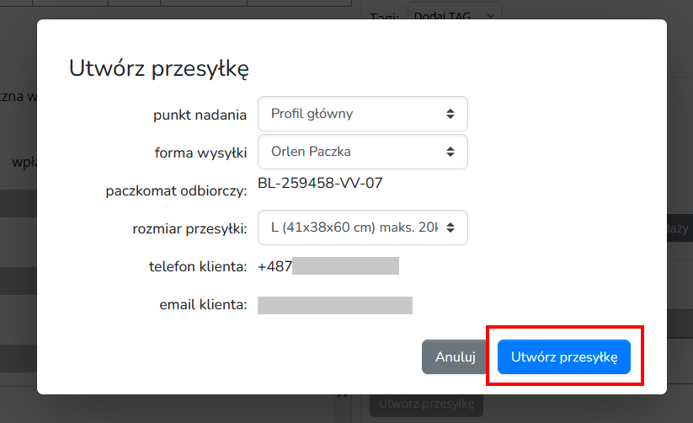Click the dimmed Utwórz przesyłkę button in background

pos(426,404)
